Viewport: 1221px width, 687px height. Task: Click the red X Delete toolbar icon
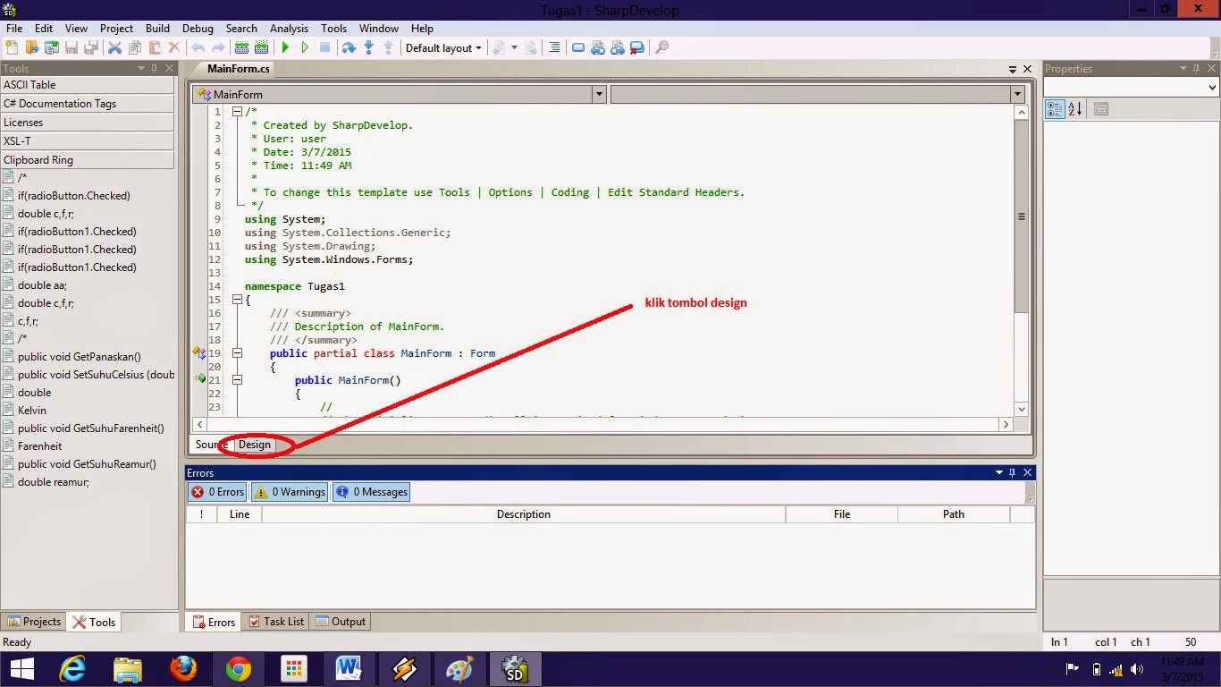coord(174,47)
